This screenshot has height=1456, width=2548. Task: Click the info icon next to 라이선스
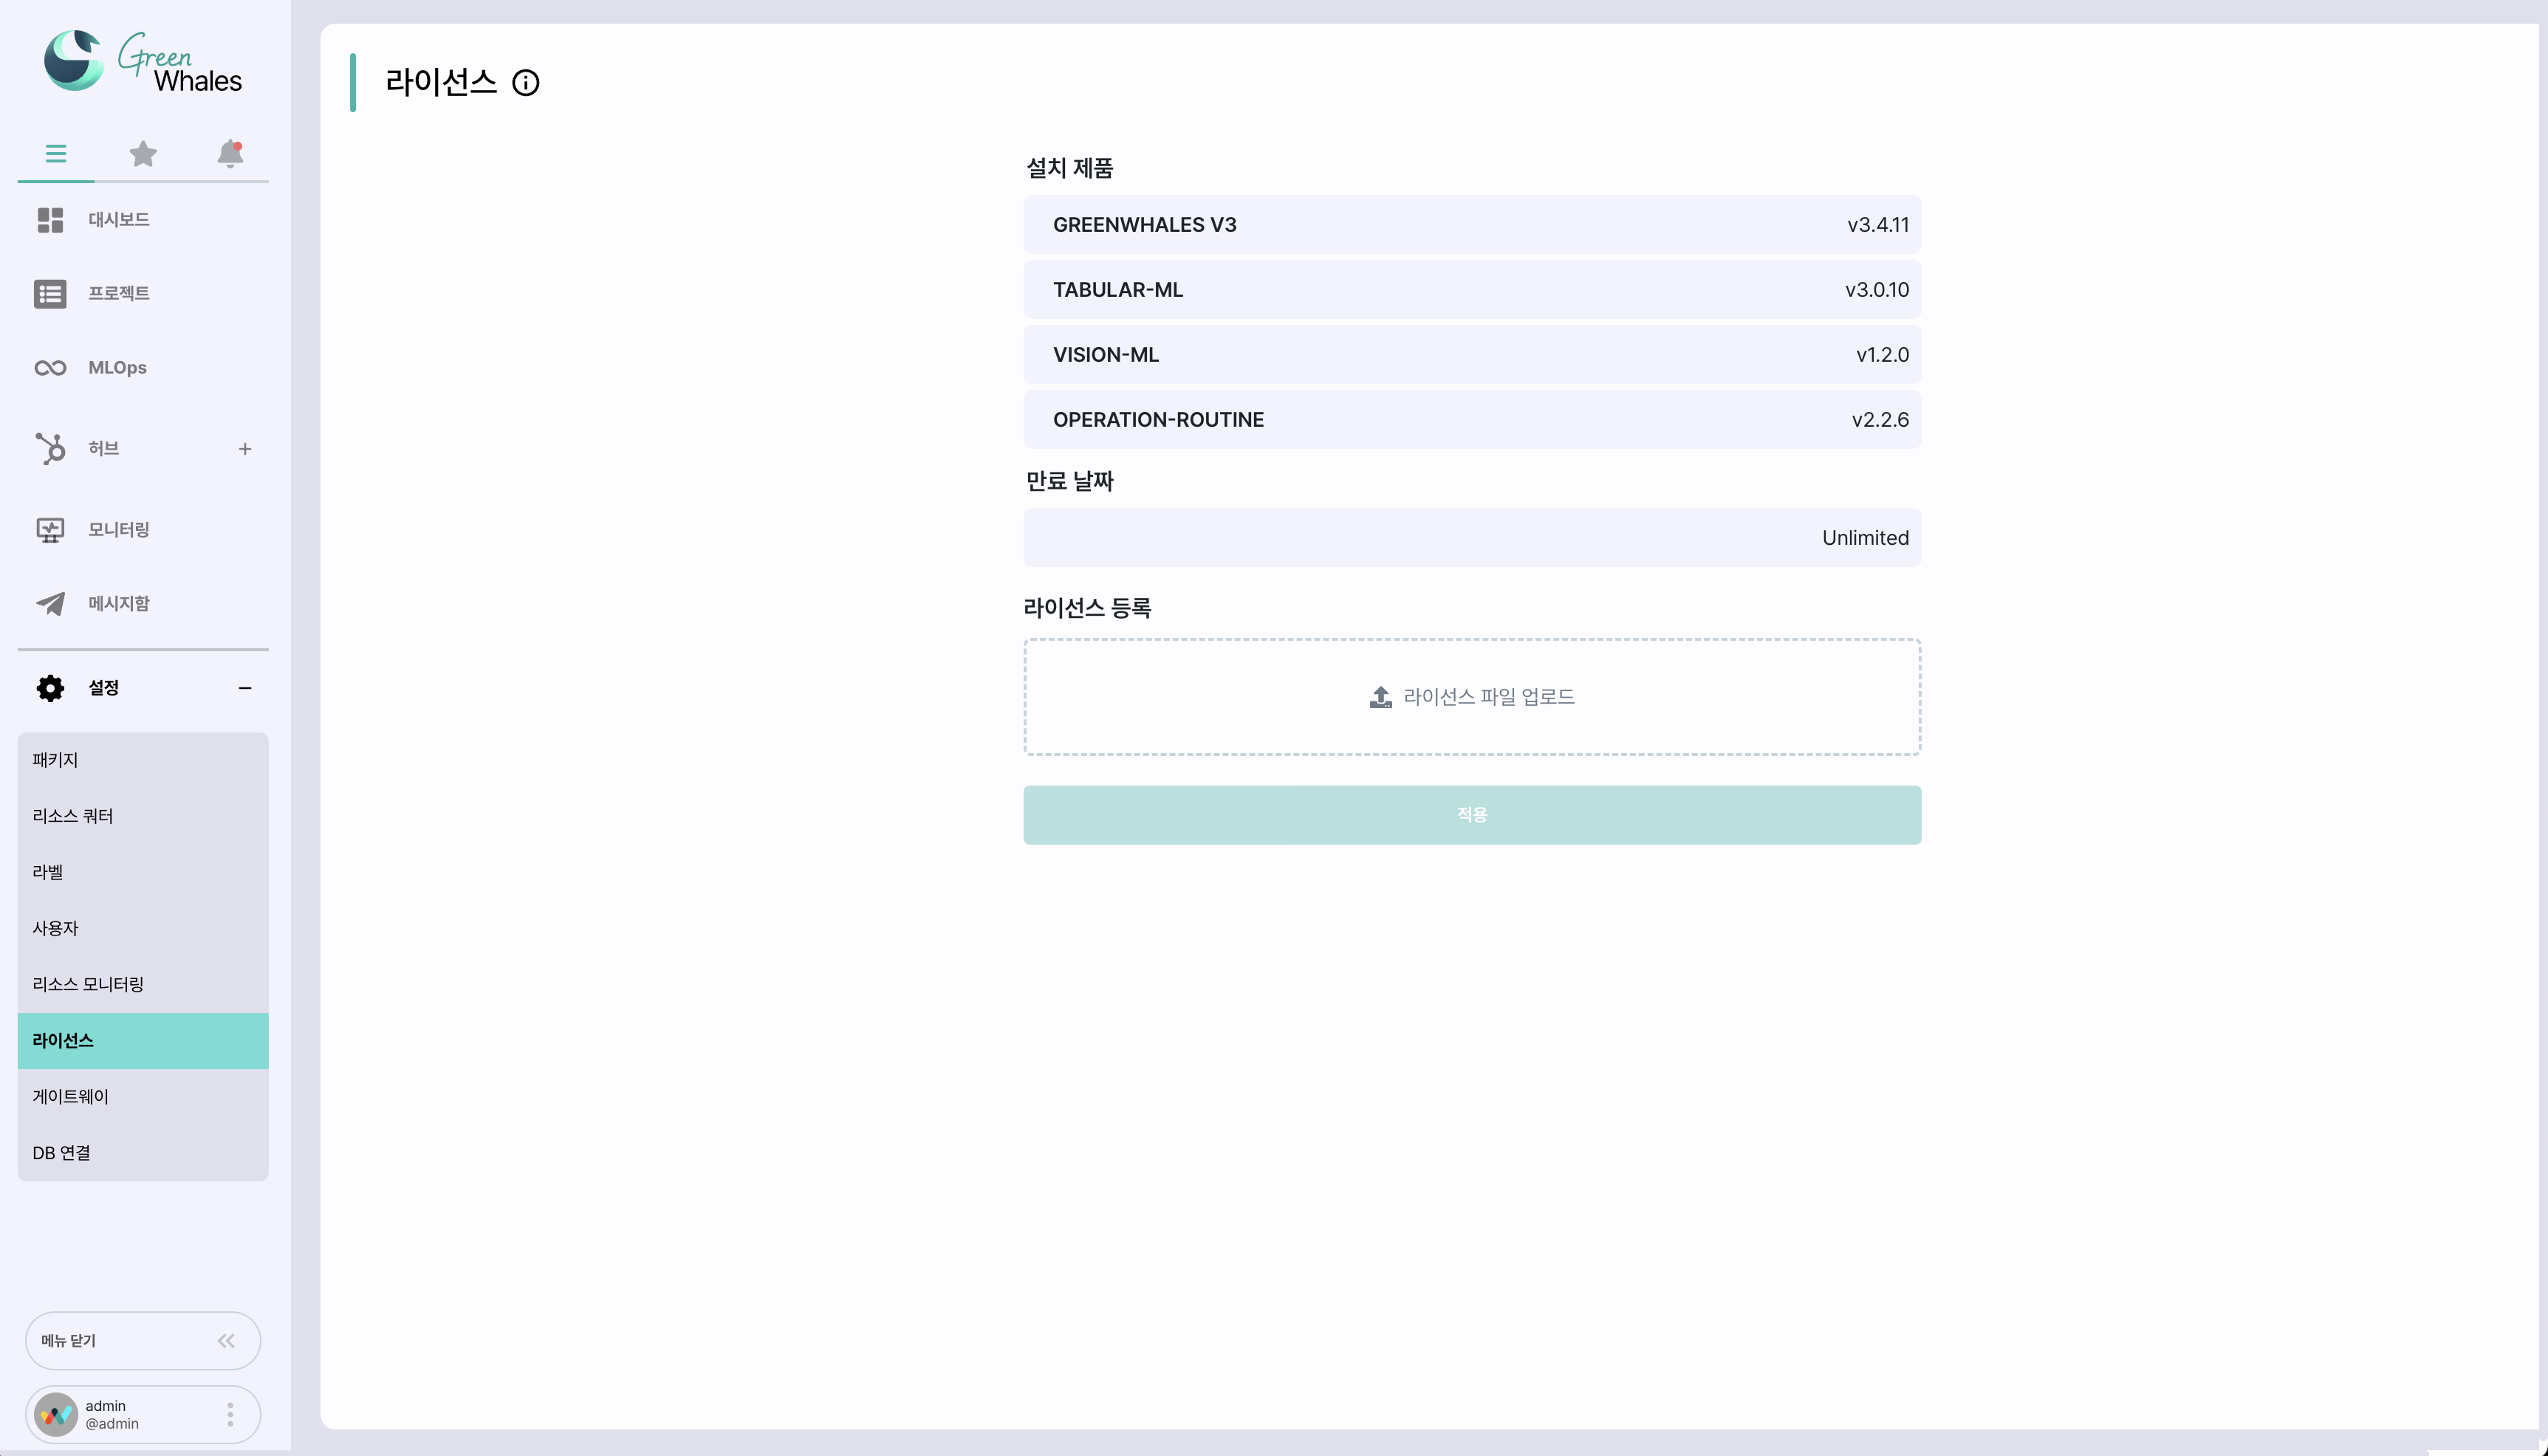click(526, 83)
